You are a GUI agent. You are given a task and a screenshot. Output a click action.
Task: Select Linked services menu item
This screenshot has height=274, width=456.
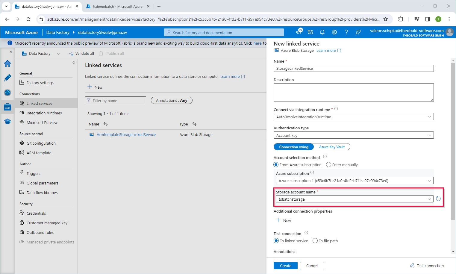[x=46, y=103]
